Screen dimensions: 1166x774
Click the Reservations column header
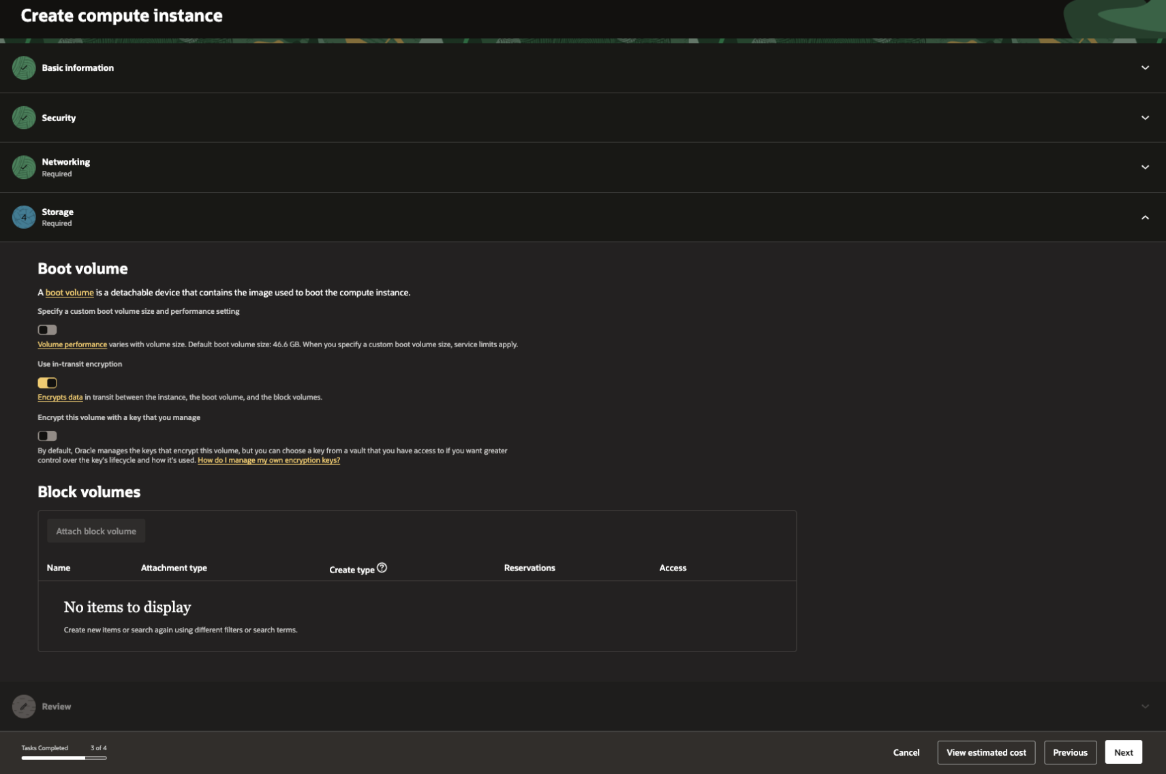click(x=530, y=568)
